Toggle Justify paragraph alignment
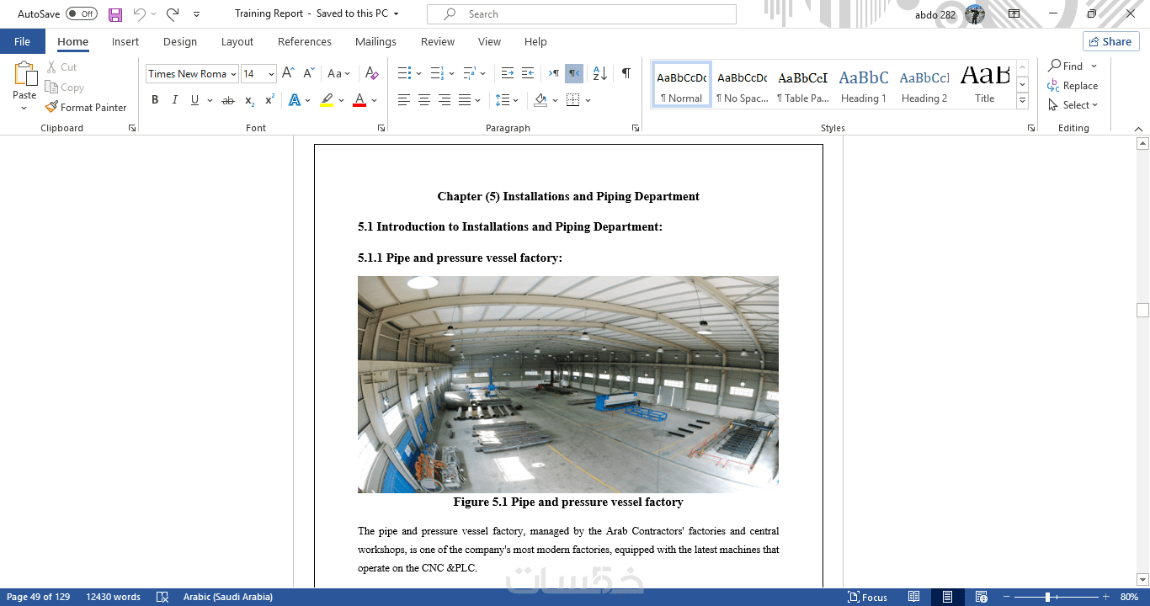1150x606 pixels. pos(465,100)
